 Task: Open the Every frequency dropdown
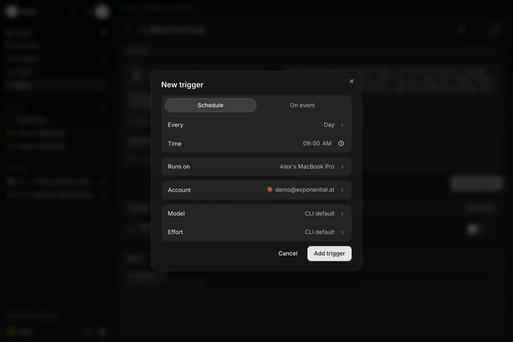(x=256, y=125)
